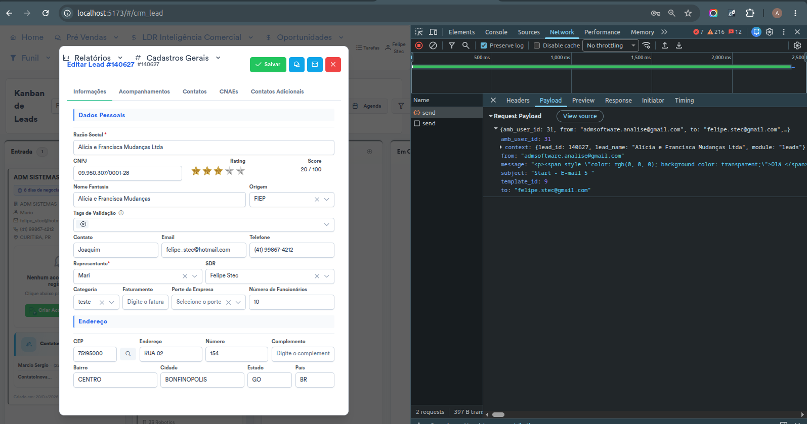This screenshot has width=807, height=424.
Task: Open the Timing tab
Action: point(684,100)
